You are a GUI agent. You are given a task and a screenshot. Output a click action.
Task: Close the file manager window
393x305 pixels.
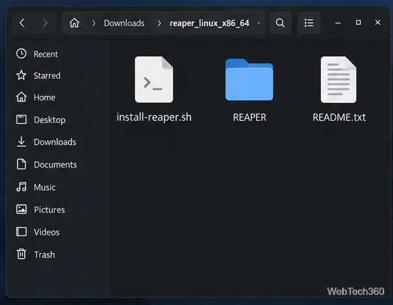click(378, 23)
